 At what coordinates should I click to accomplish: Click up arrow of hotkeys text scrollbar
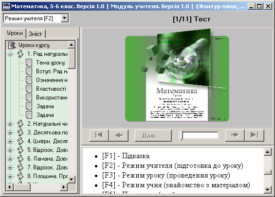tap(268, 152)
